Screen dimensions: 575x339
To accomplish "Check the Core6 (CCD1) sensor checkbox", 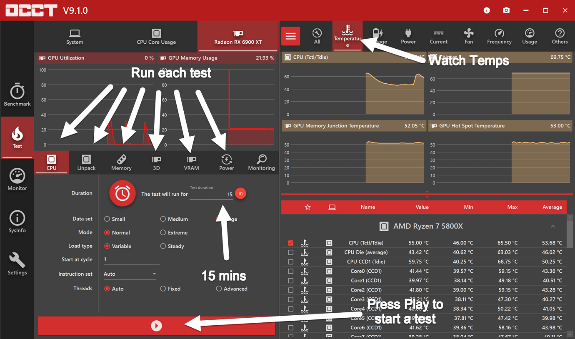I will click(x=291, y=328).
